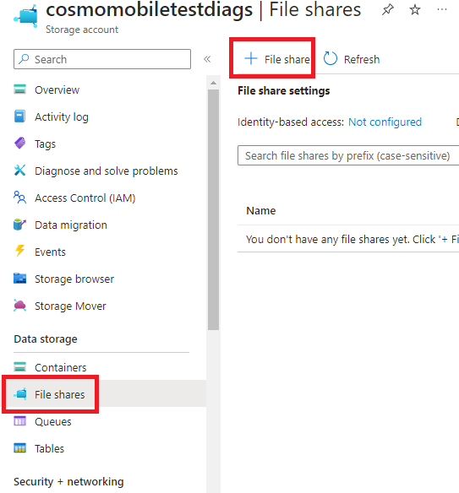Click the Tables grid icon
The height and width of the screenshot is (493, 459).
tap(19, 448)
